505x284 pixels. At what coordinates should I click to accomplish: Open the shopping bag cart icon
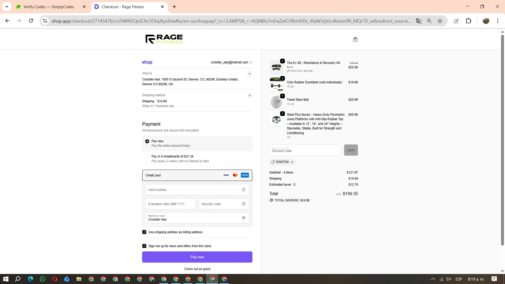point(355,39)
